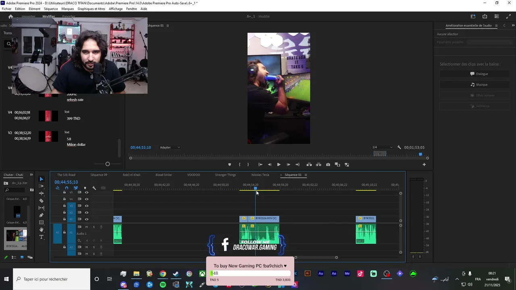This screenshot has height=290, width=516.
Task: Go to Out point
Action: (x=298, y=164)
